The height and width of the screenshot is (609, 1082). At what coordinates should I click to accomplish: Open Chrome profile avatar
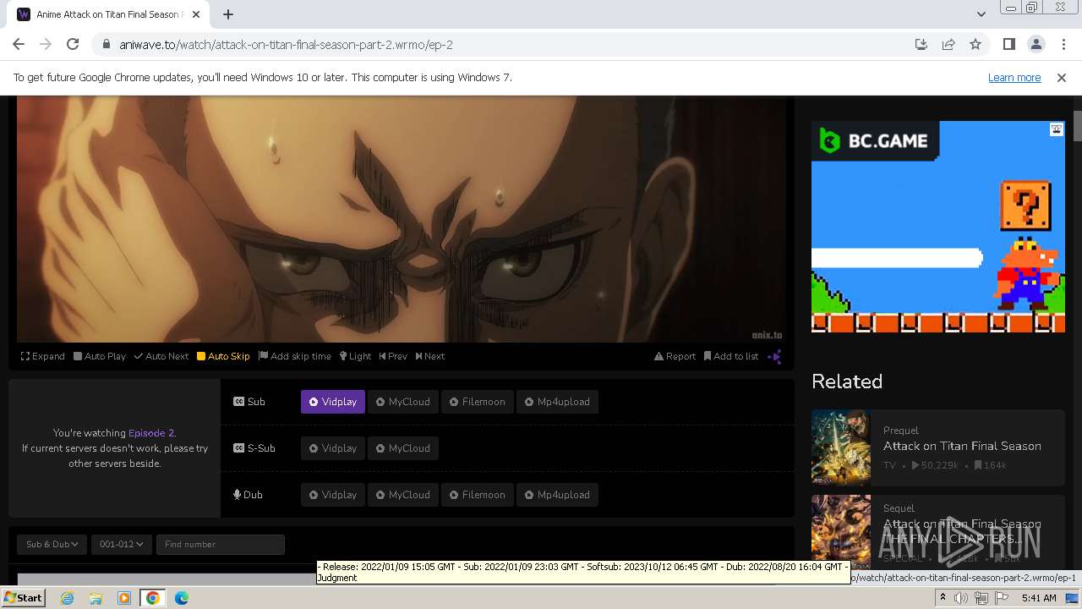pyautogui.click(x=1036, y=44)
